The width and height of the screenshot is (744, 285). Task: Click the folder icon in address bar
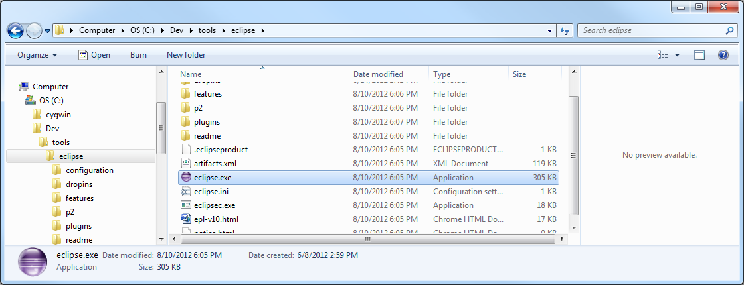point(59,30)
